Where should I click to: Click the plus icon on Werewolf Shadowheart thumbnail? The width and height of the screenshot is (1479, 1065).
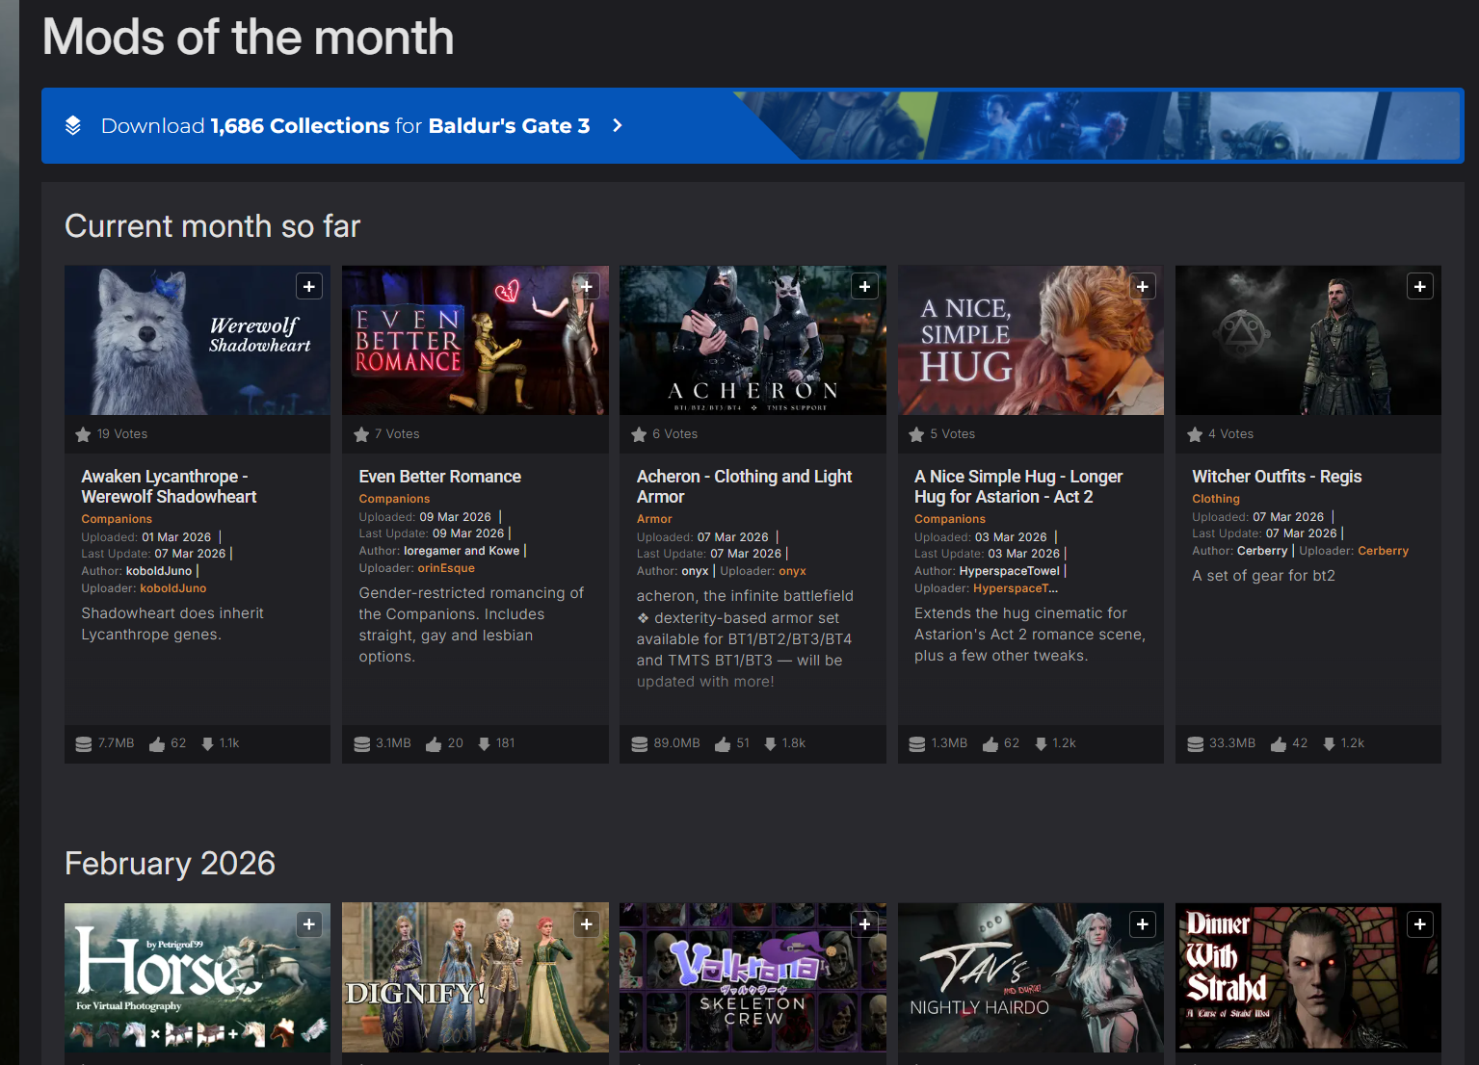click(x=309, y=286)
